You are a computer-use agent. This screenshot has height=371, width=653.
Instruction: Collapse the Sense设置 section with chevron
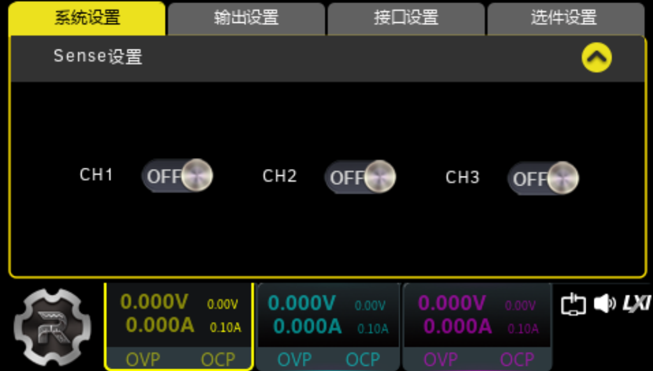[596, 58]
